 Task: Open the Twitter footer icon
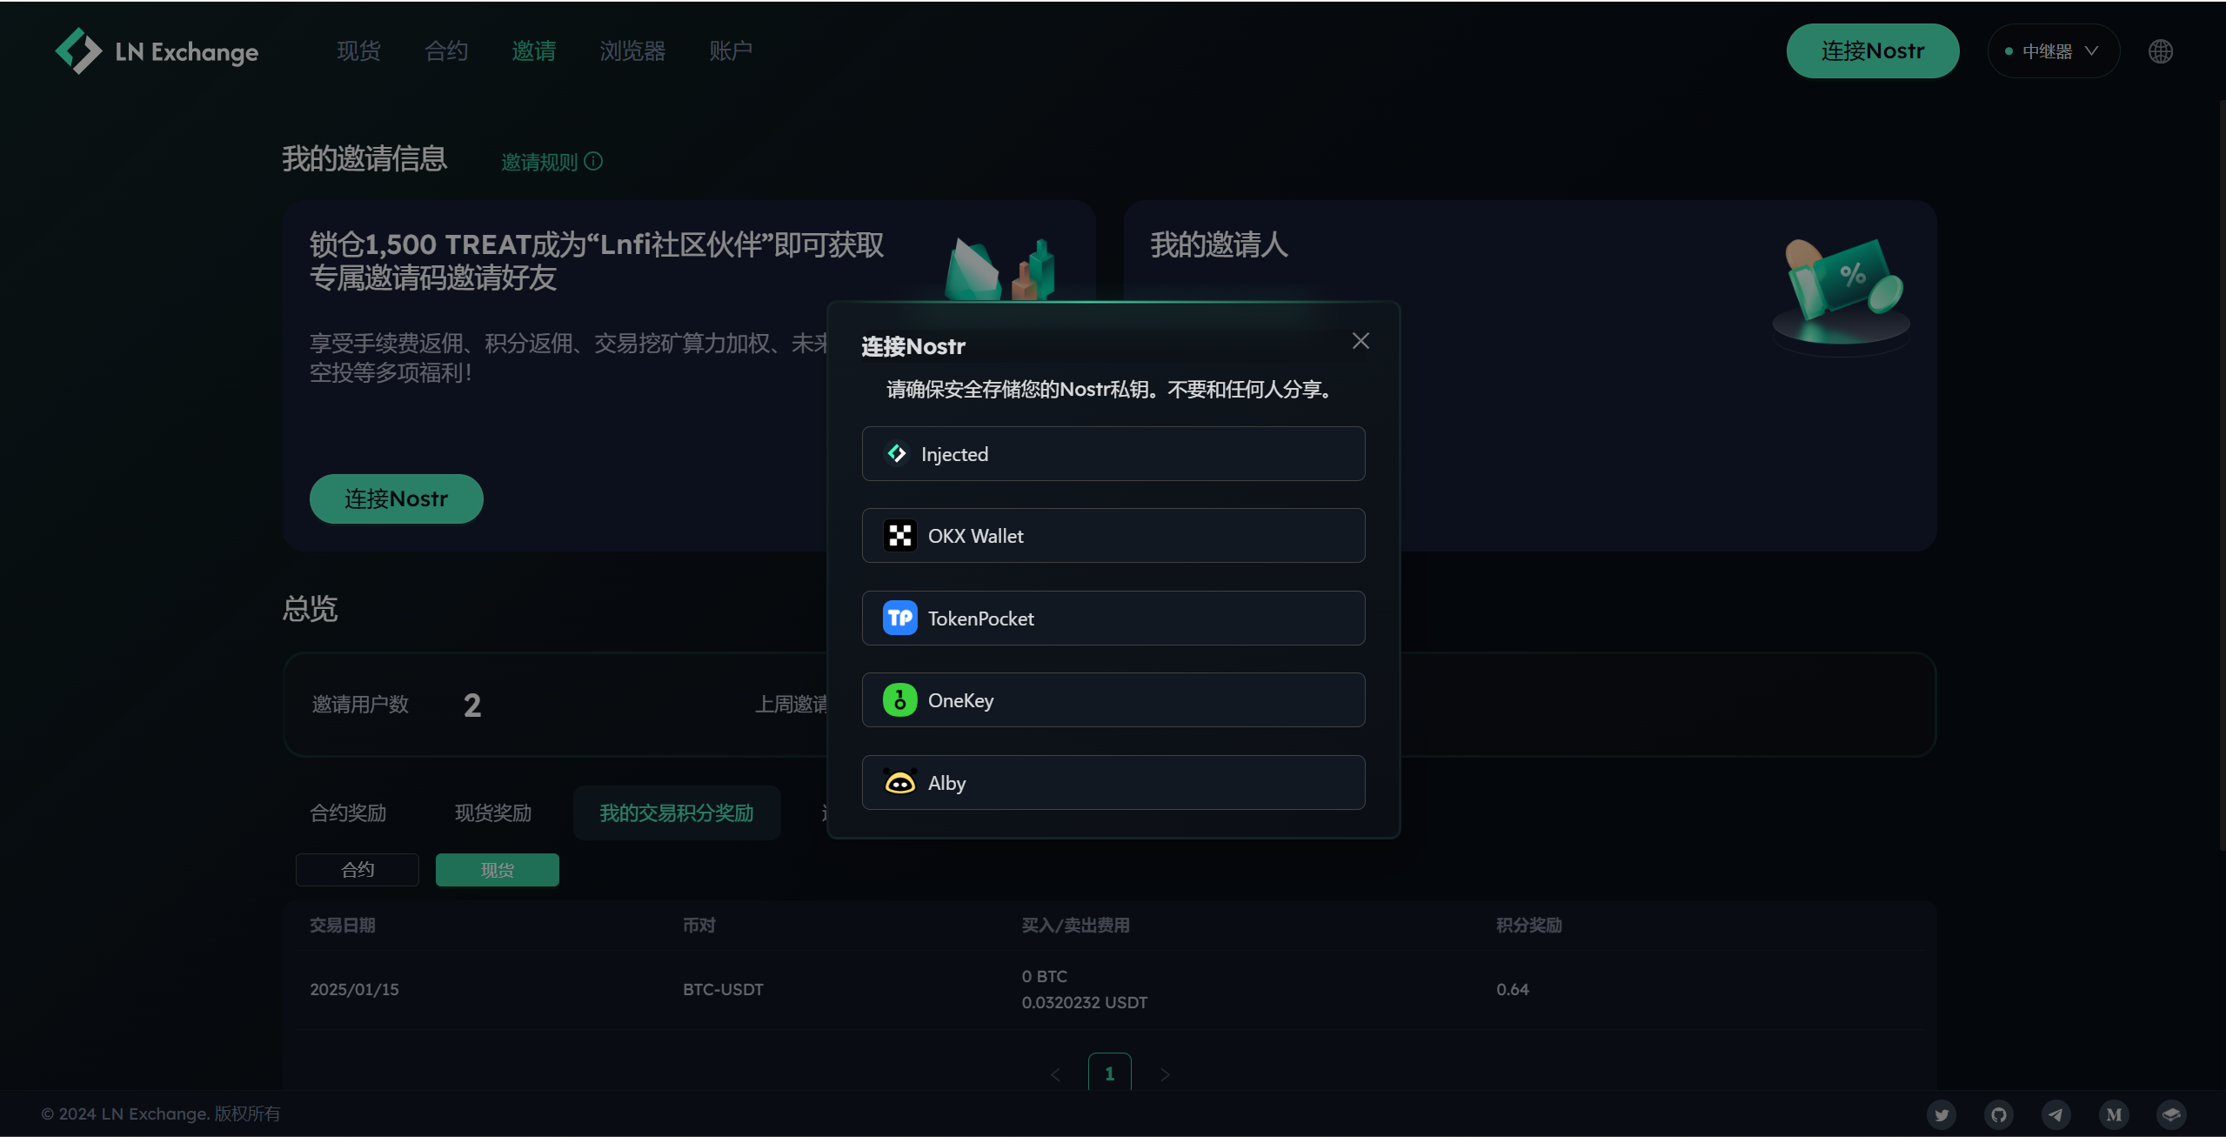pos(1942,1114)
